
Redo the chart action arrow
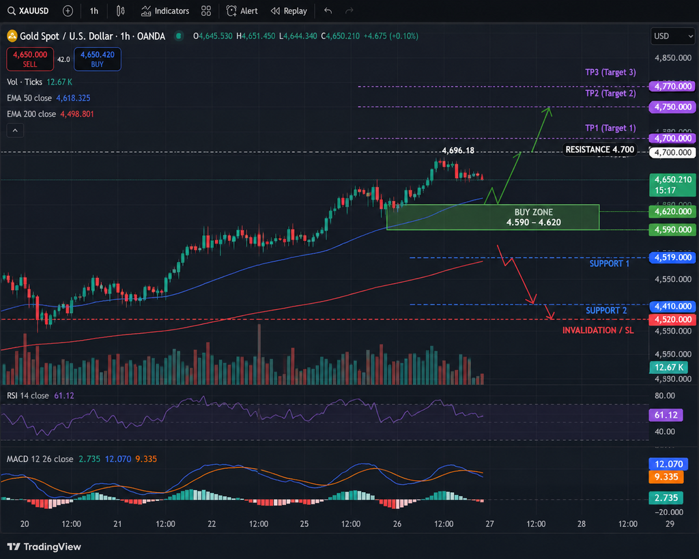[x=349, y=11]
